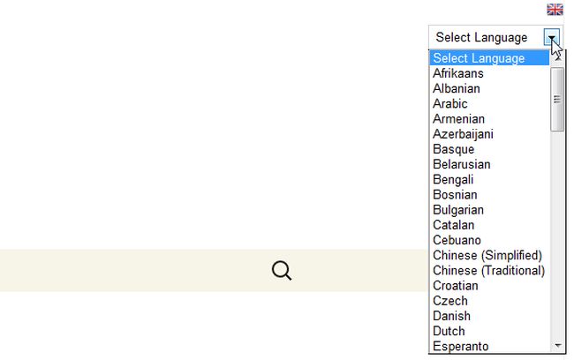Select Afrikaans from the language list
This screenshot has height=360, width=574.
458,73
